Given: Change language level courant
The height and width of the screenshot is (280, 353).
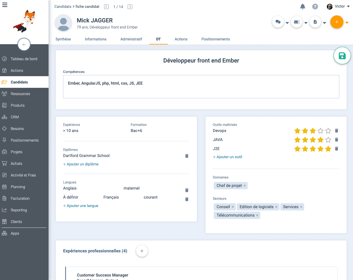Looking at the screenshot, I should point(151,197).
